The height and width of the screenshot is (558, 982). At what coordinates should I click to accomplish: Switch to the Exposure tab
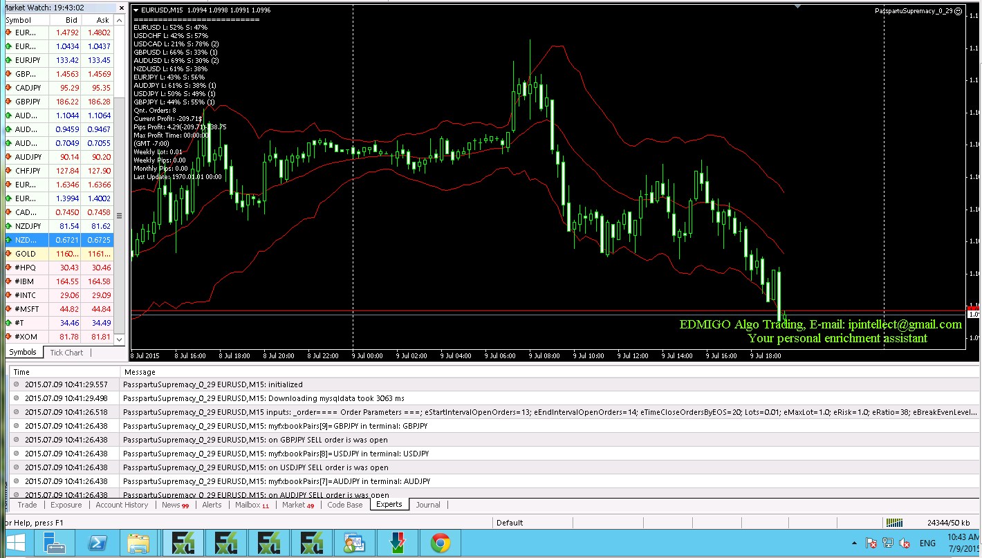(66, 505)
